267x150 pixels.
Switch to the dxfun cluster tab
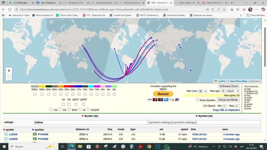tap(187, 3)
